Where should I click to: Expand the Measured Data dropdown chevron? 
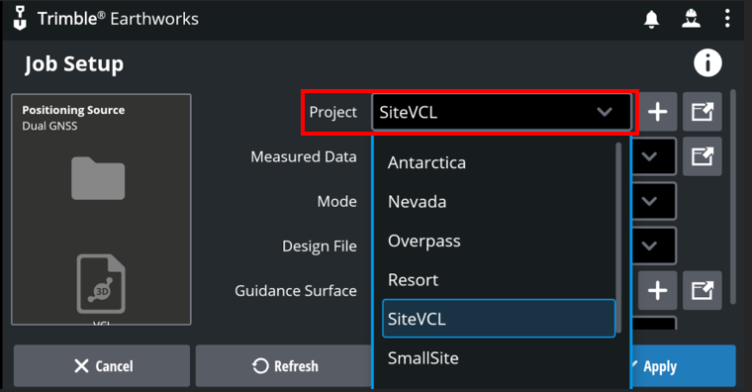pos(649,156)
